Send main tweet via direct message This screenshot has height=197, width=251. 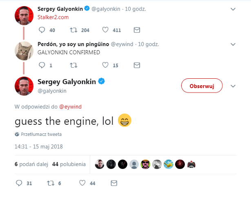click(x=114, y=183)
